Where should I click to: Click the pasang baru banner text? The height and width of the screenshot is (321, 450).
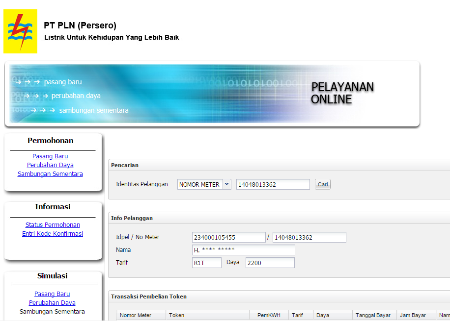[63, 82]
